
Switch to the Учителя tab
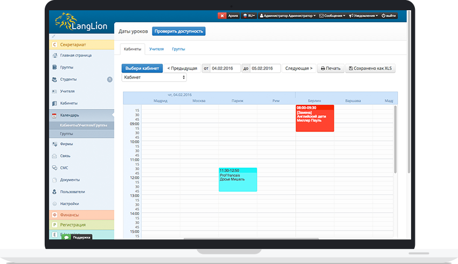[157, 49]
